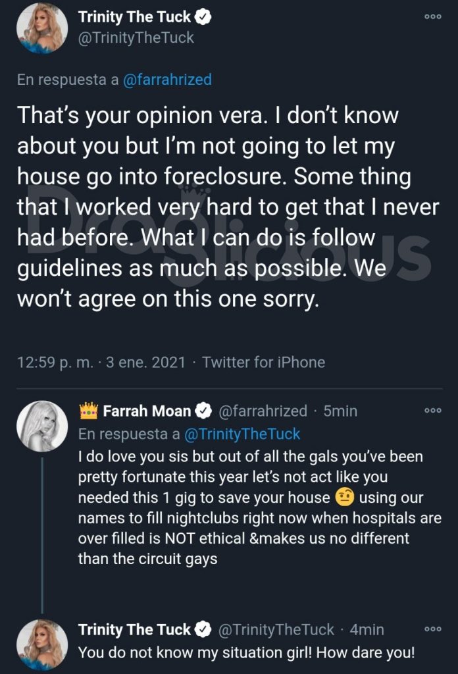Open Trinity The Tuck's top profile avatar
Screen dimensions: 458x674
(42, 28)
